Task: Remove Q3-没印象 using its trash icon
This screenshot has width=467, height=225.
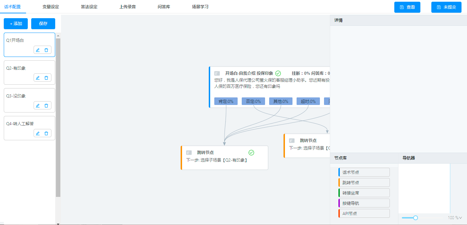Action: click(x=46, y=106)
